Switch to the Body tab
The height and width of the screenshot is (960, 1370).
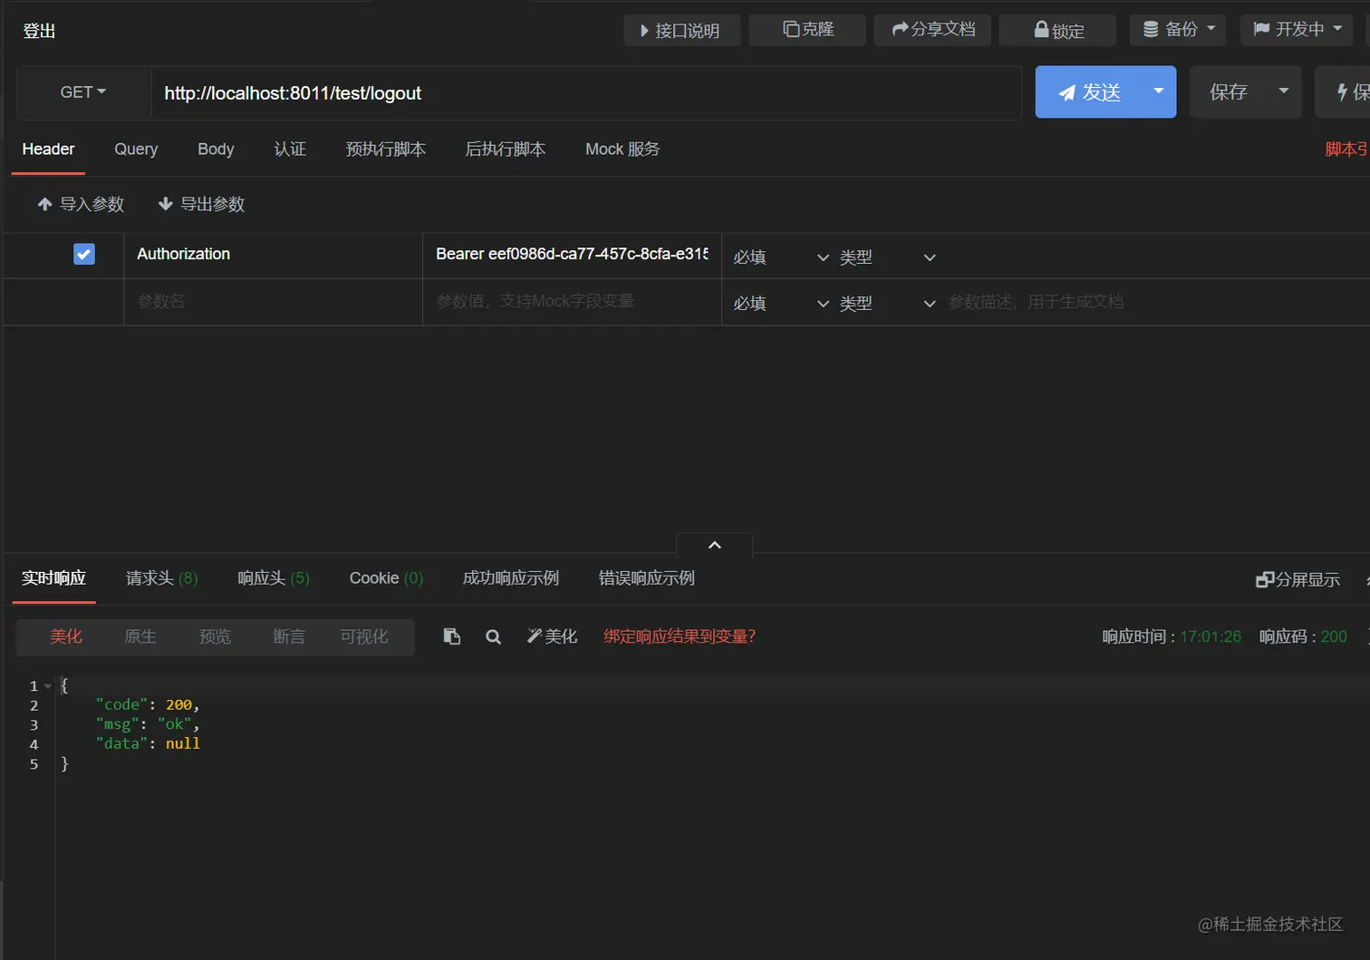pos(216,150)
